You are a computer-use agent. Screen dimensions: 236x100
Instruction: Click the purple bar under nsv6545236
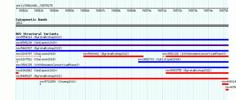(122, 45)
